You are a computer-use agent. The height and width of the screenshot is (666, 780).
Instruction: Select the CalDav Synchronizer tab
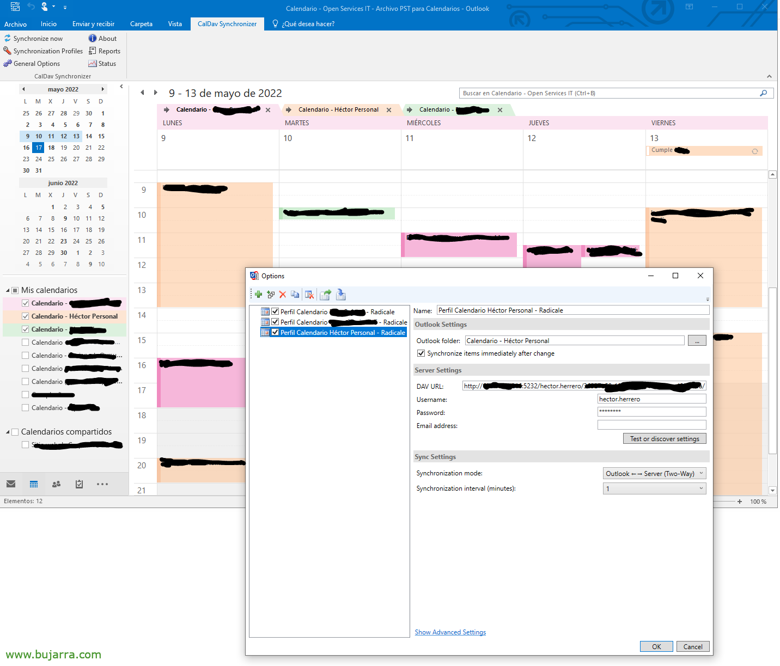point(227,24)
